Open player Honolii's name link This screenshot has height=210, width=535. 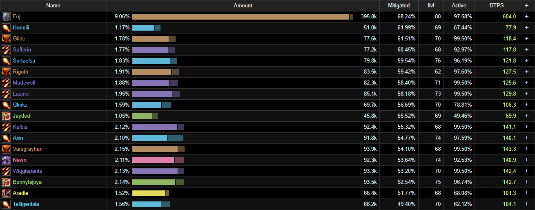coord(21,28)
